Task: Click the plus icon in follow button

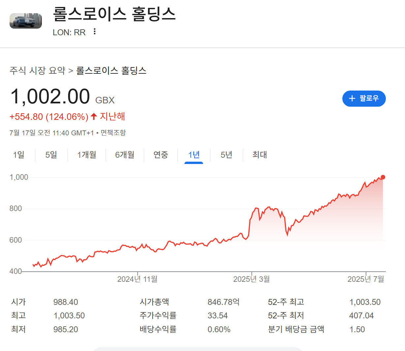Action: [352, 98]
